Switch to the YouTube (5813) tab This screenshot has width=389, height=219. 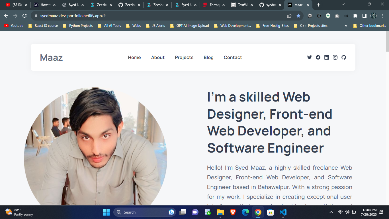coord(17,5)
